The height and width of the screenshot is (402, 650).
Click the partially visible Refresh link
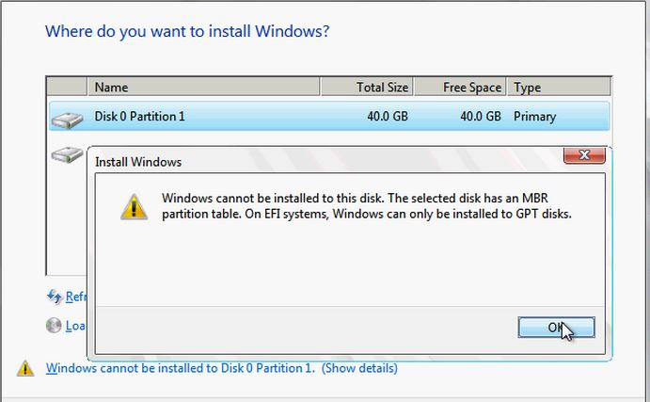point(75,297)
